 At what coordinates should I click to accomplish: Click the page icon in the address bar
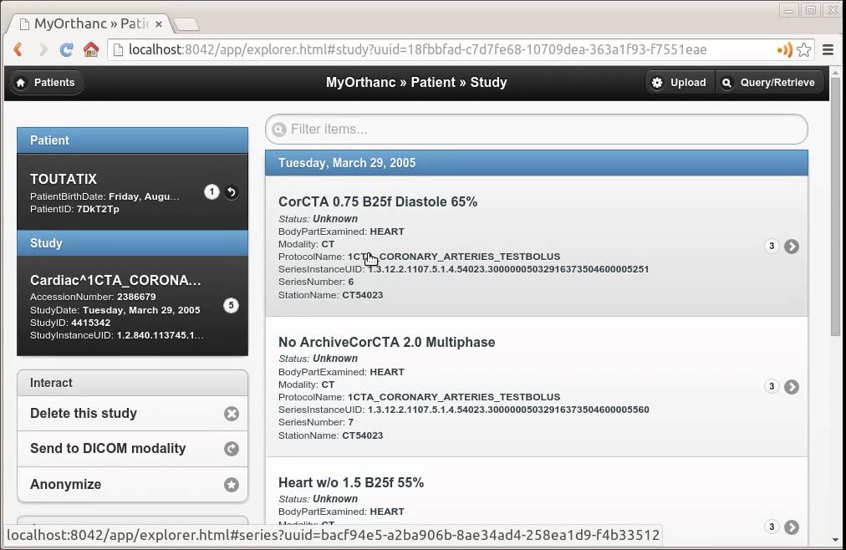pos(118,49)
